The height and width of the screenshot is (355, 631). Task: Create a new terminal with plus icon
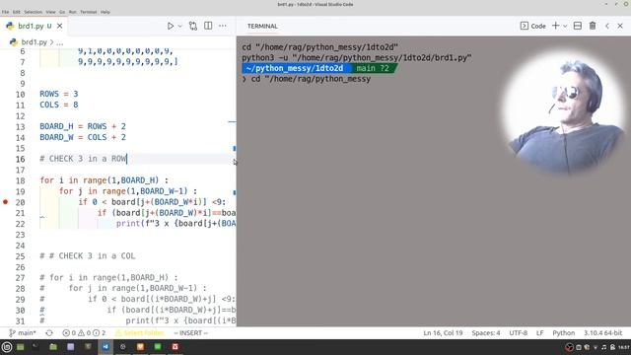point(556,26)
